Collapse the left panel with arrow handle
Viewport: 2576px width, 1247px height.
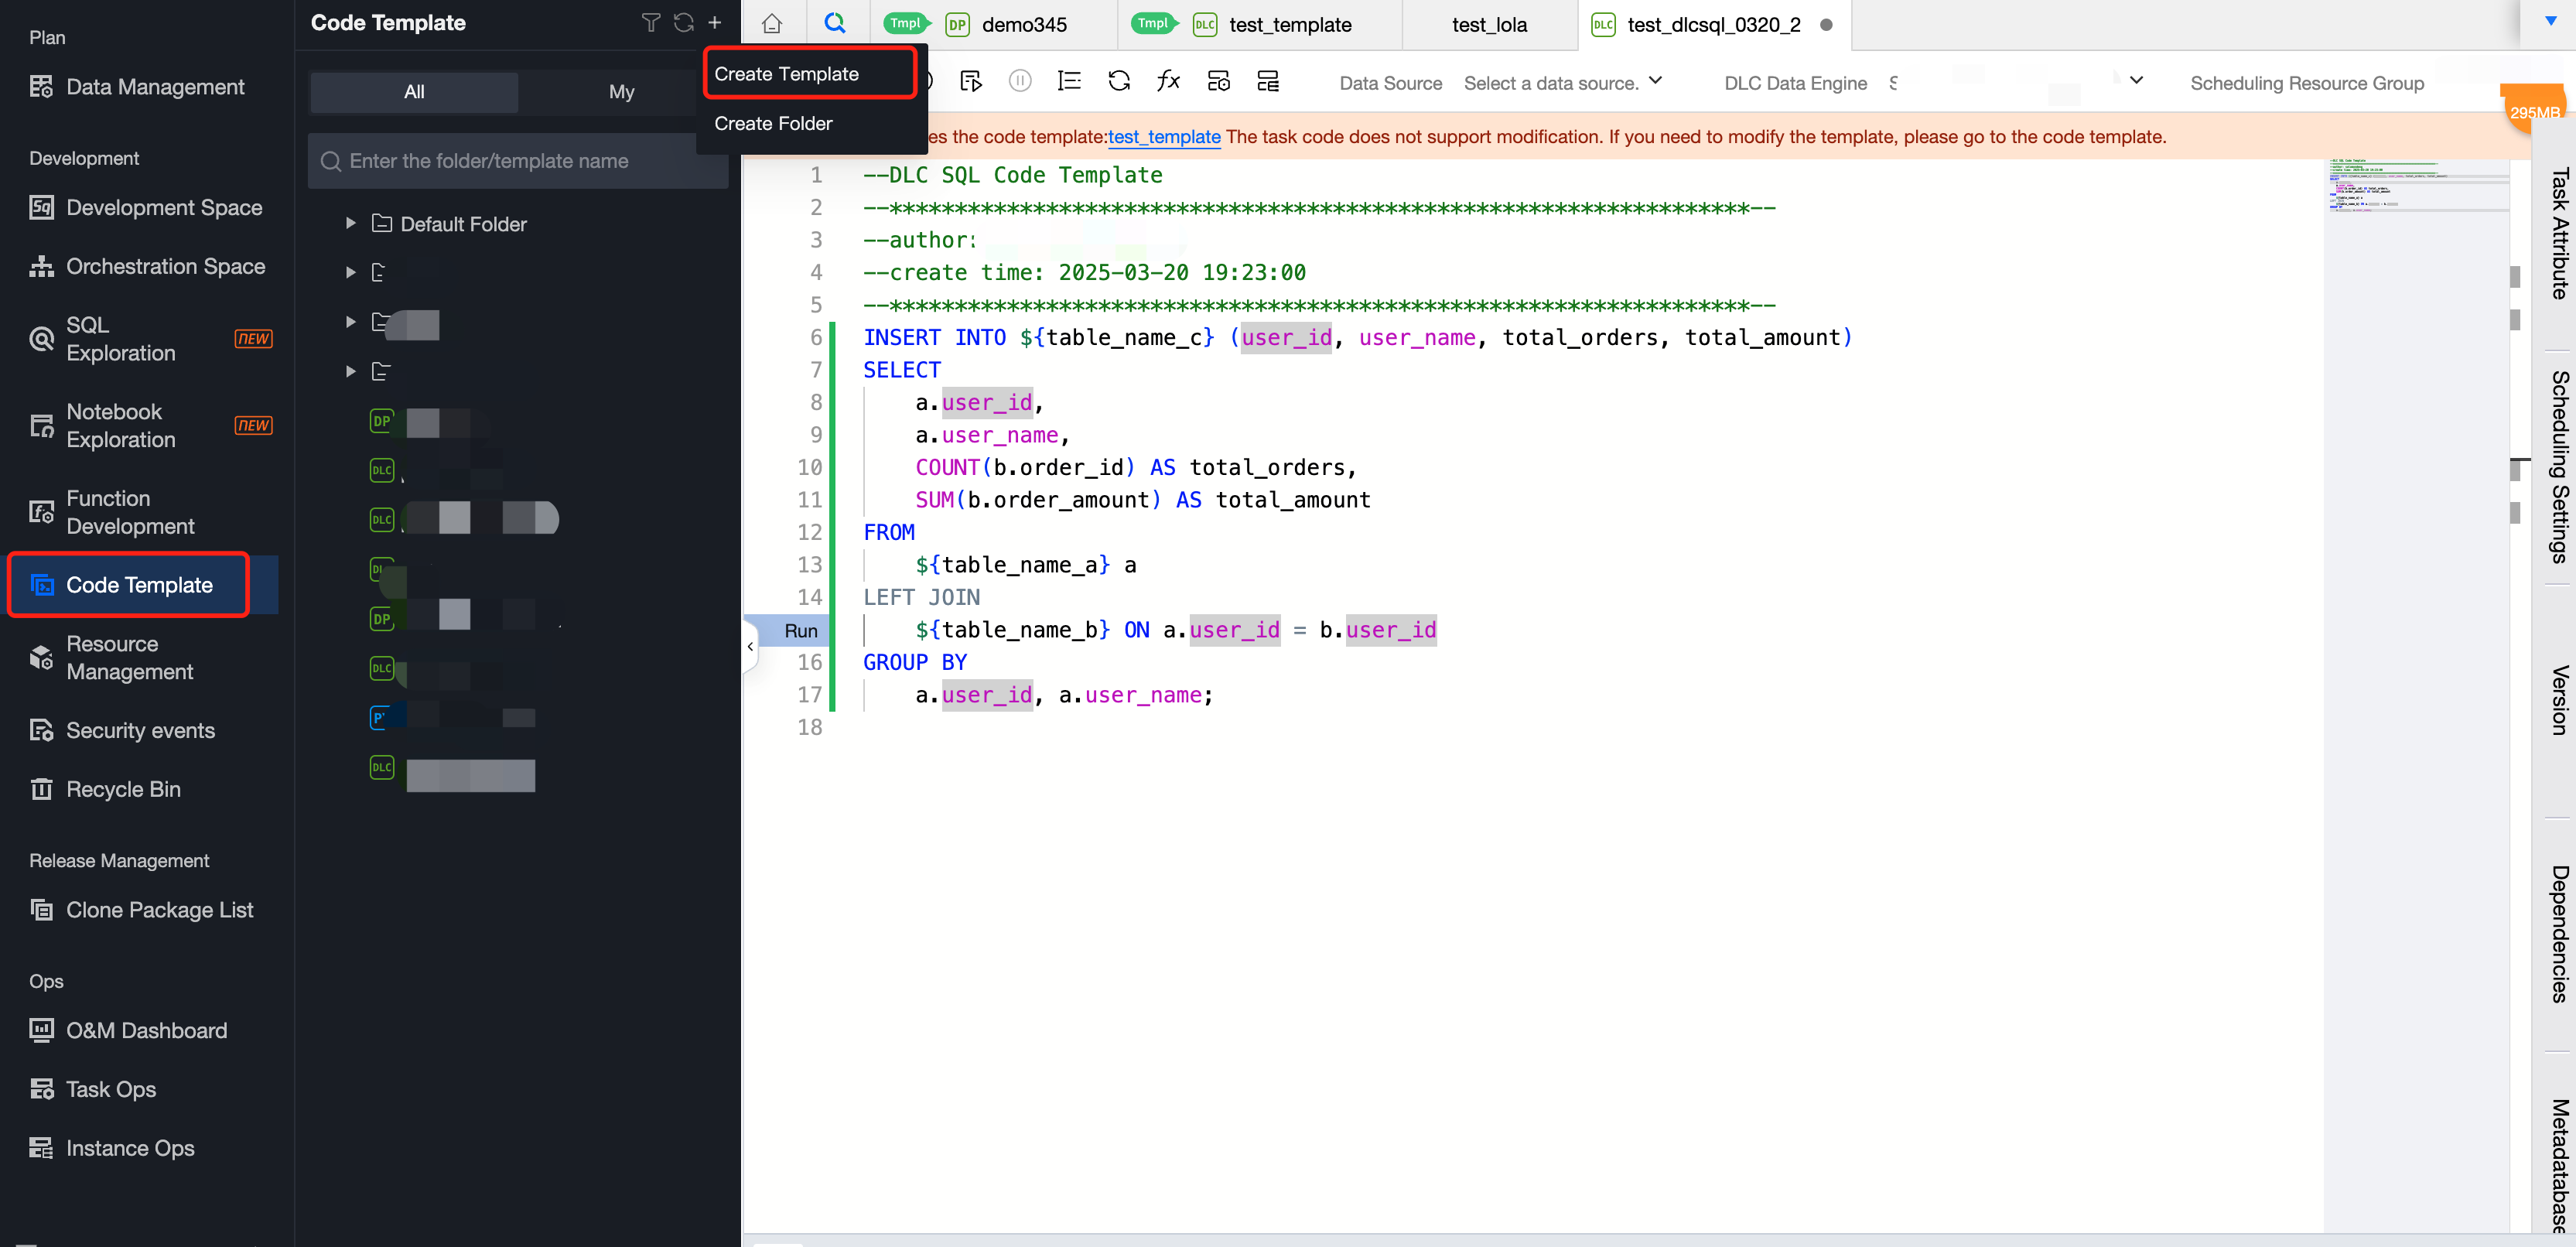pyautogui.click(x=750, y=647)
